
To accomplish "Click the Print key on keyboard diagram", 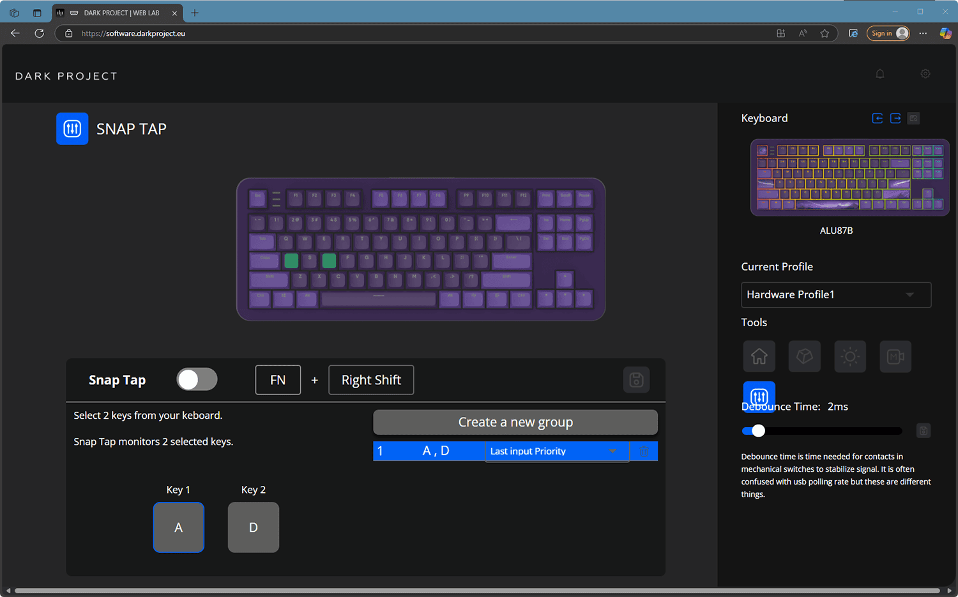I will coord(545,197).
